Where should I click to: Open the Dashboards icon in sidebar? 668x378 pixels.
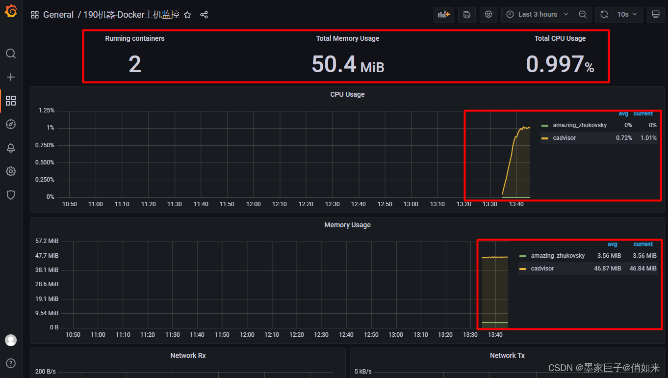(11, 101)
